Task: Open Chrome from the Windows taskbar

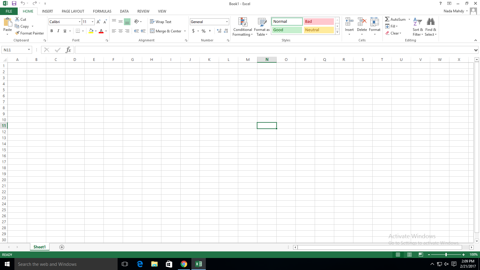Action: coord(184,264)
